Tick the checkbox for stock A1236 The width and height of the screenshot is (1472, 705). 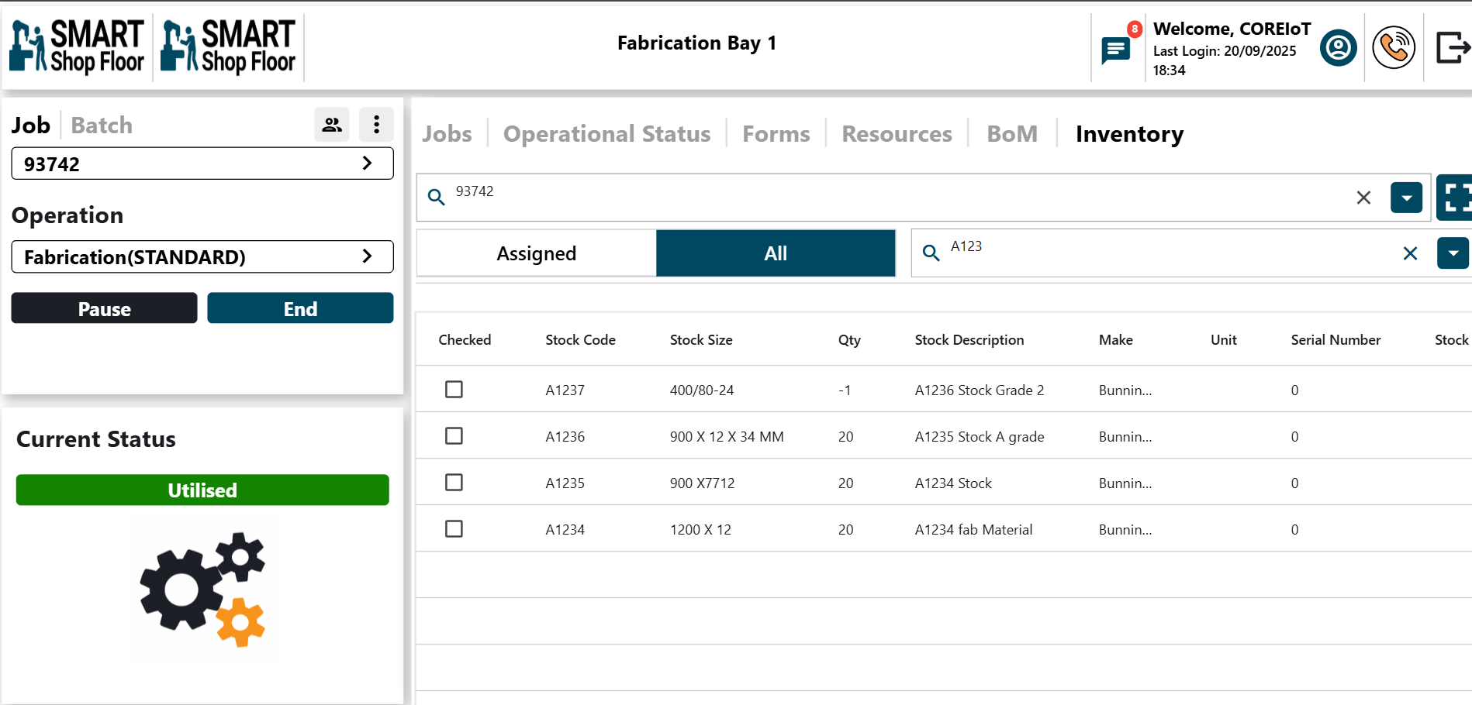pos(454,436)
